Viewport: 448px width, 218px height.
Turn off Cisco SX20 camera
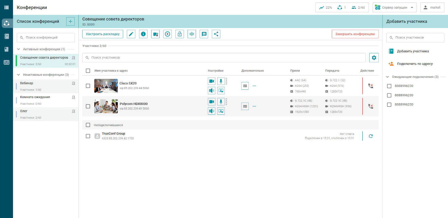tap(212, 81)
